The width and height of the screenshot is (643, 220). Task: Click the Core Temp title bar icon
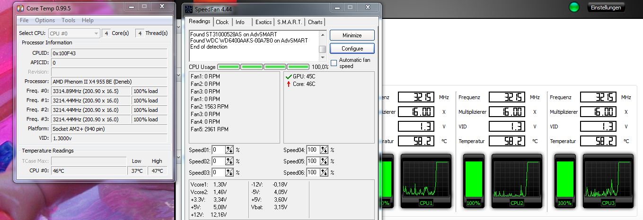coord(20,8)
